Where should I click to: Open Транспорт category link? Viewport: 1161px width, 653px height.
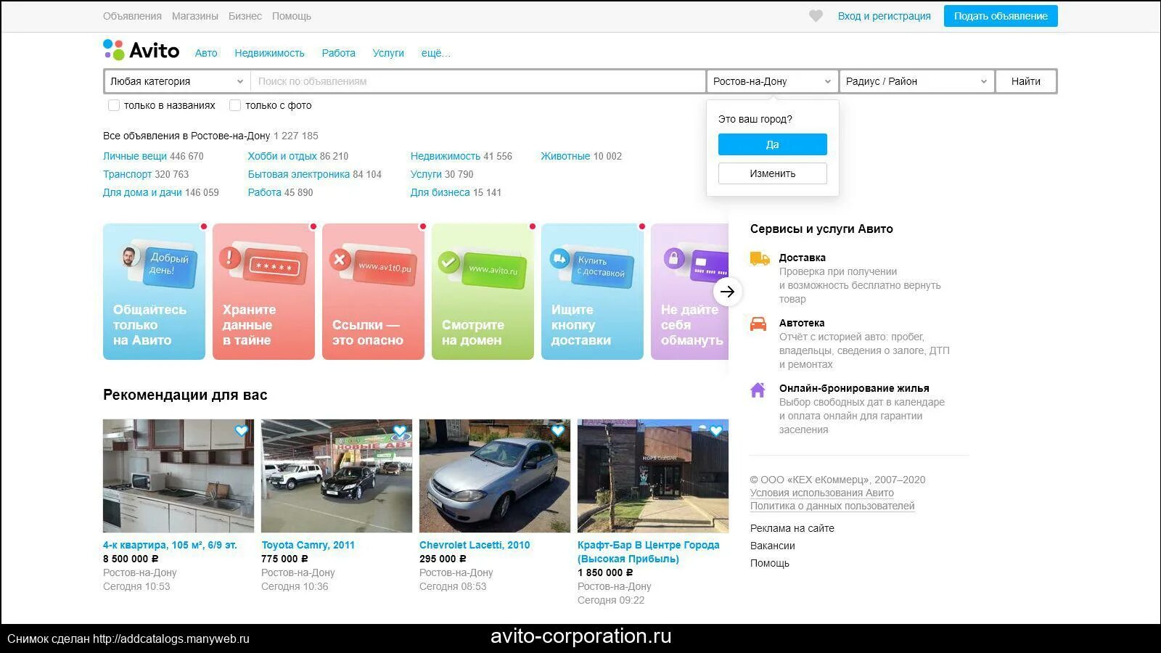coord(128,174)
